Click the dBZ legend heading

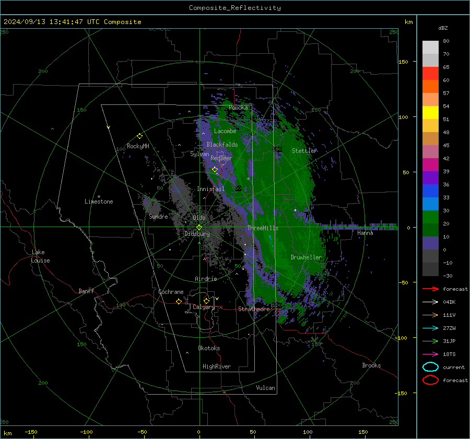(443, 28)
